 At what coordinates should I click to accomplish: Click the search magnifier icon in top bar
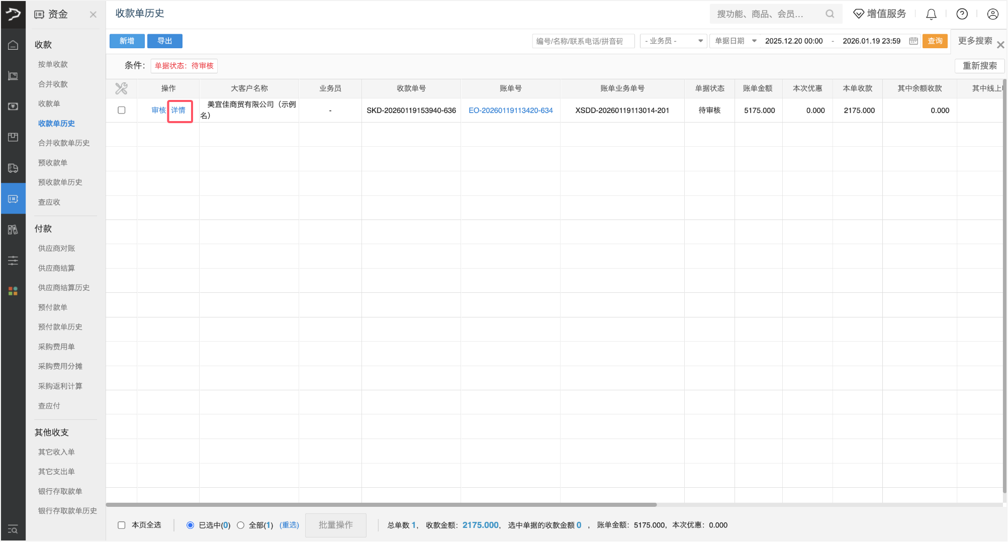coord(830,14)
